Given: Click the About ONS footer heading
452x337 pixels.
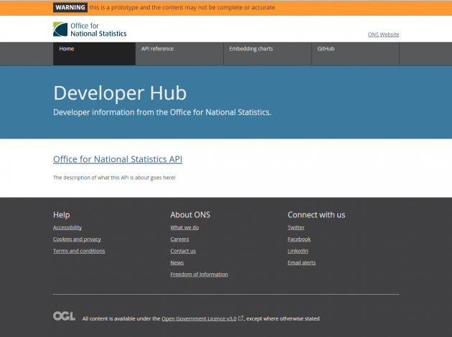Looking at the screenshot, I should pyautogui.click(x=190, y=215).
